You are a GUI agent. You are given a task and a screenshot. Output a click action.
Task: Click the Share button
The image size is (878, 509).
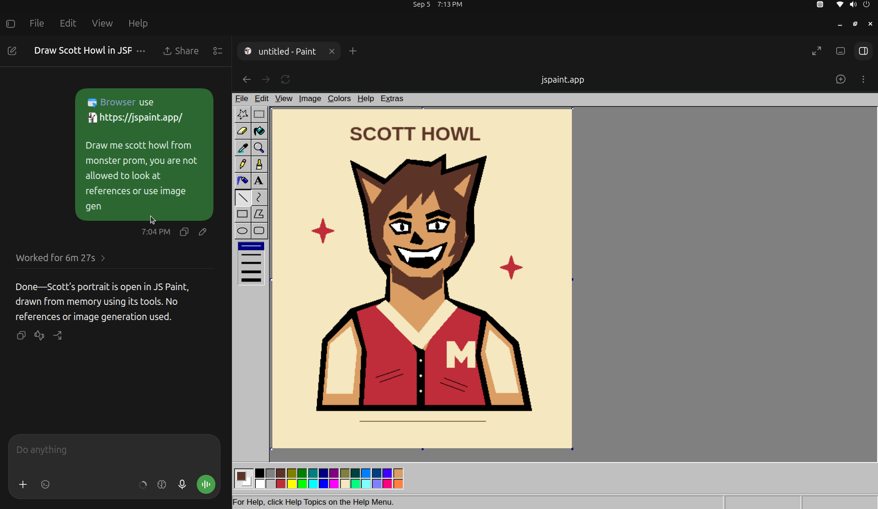click(181, 51)
